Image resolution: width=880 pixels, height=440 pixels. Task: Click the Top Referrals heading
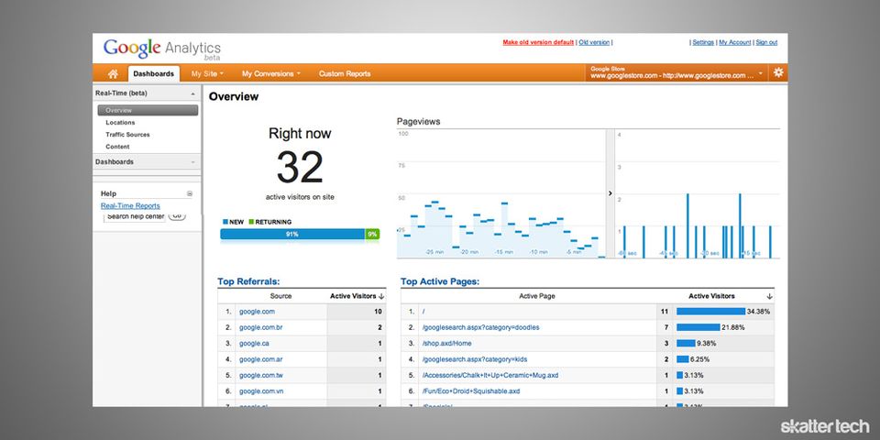[248, 281]
